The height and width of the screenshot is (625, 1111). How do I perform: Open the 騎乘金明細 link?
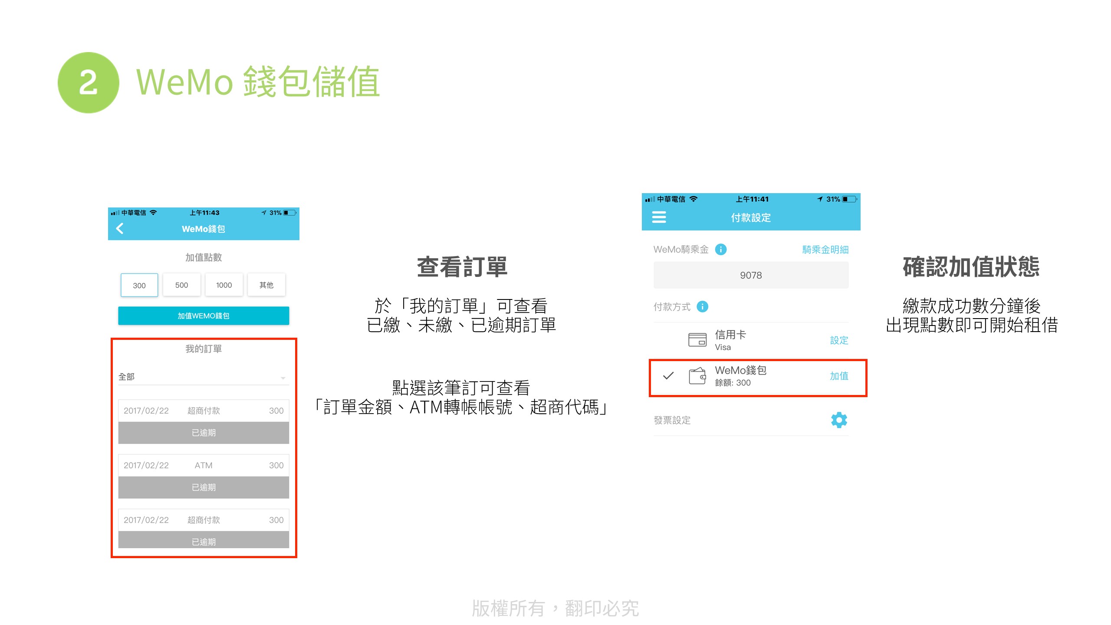pyautogui.click(x=825, y=250)
